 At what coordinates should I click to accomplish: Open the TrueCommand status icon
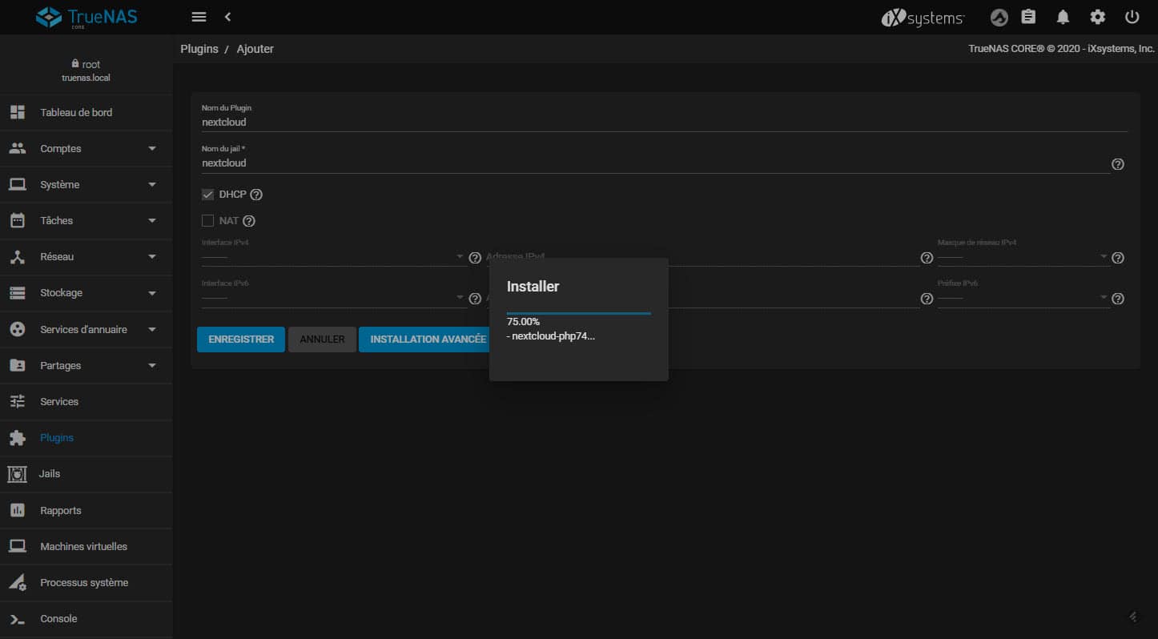coord(999,17)
